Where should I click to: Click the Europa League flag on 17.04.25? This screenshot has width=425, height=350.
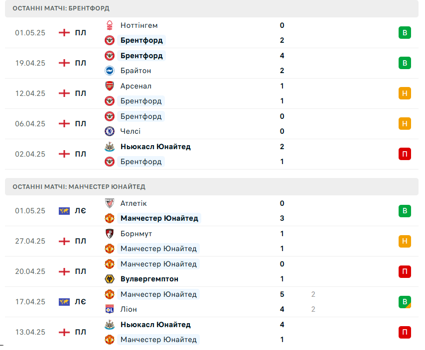point(64,302)
